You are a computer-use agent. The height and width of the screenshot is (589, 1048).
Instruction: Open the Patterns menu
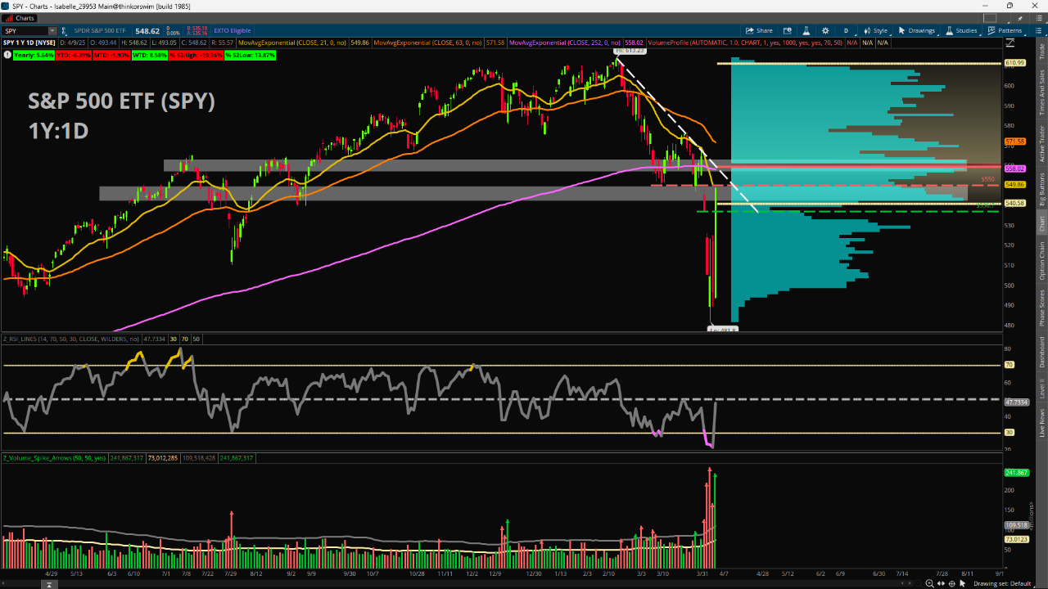click(1005, 31)
